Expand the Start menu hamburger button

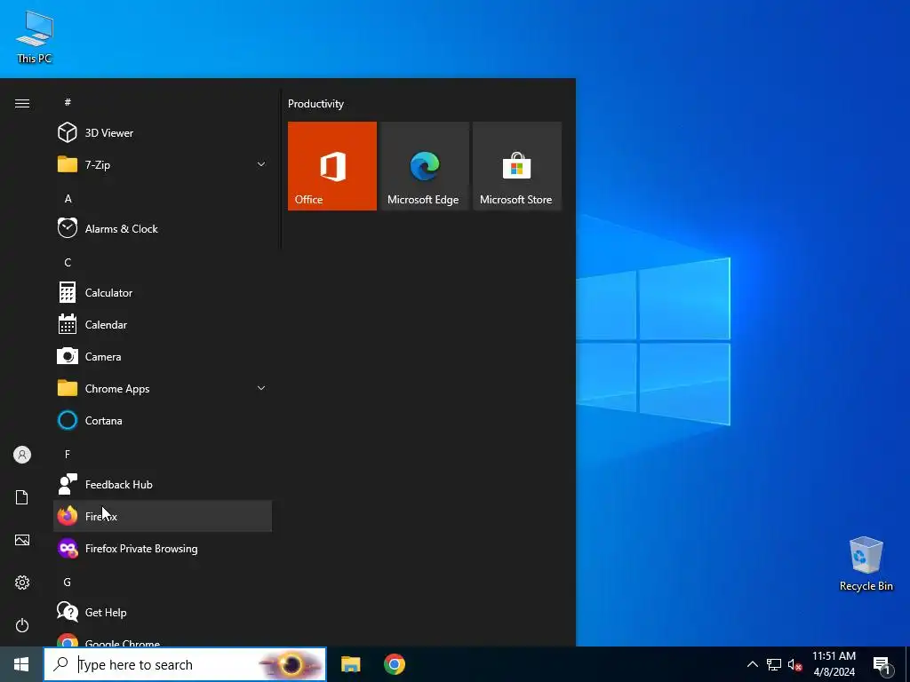tap(22, 103)
